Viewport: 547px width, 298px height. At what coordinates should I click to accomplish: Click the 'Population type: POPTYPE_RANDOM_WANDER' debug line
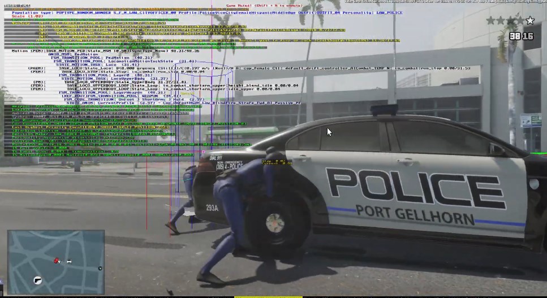point(207,12)
